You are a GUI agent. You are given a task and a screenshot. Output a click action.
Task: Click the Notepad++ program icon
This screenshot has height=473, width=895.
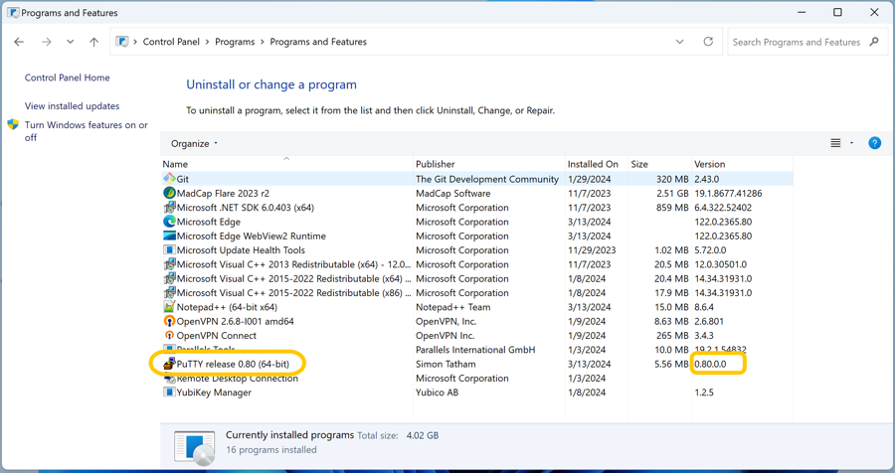169,307
